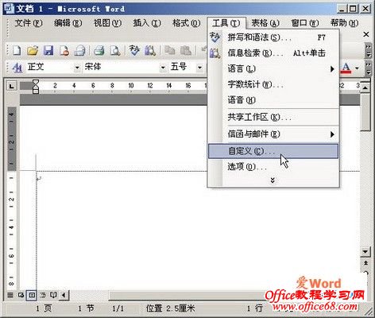This screenshot has width=375, height=318.
Task: Switch to Web Layout view
Action: pyautogui.click(x=21, y=295)
